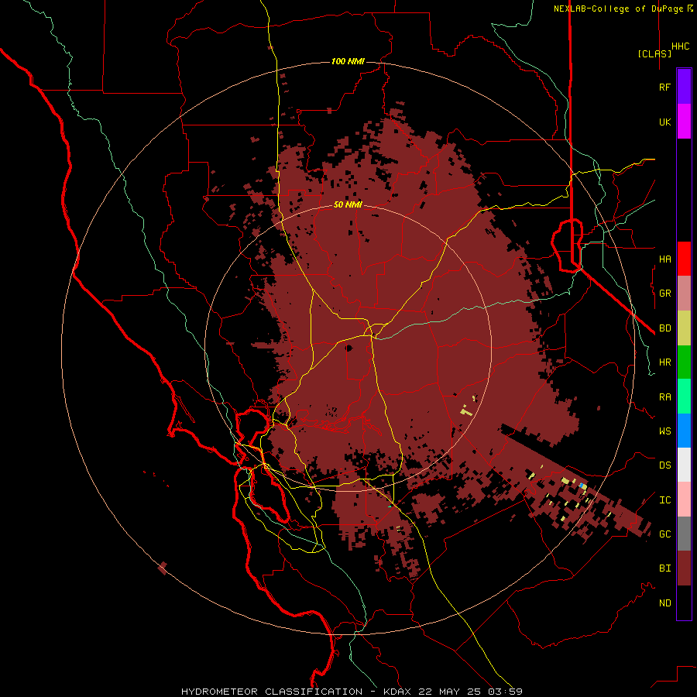
Task: Click the GC gray legend swatch
Action: (x=684, y=534)
